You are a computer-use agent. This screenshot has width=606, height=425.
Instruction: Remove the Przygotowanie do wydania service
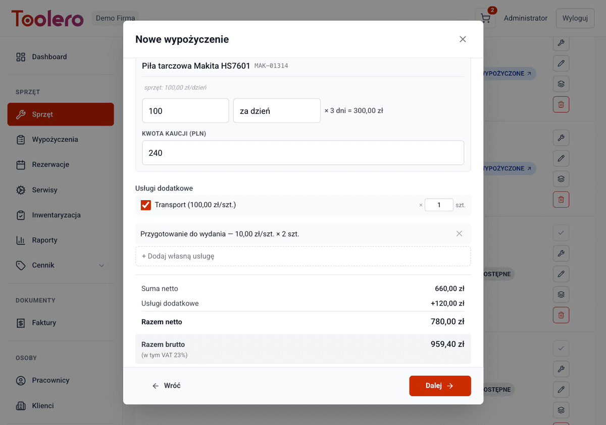(x=459, y=233)
